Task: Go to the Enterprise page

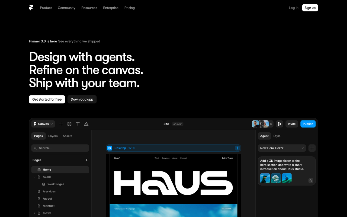Action: tap(111, 8)
